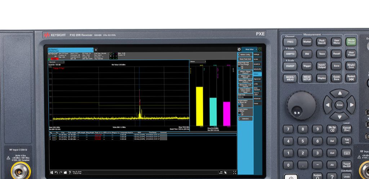The image size is (369, 179).
Task: Click the green Mode Preset hardware key
Action: click(x=351, y=42)
